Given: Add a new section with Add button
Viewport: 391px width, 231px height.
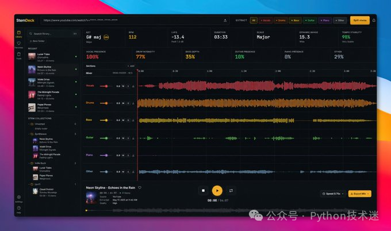Looking at the screenshot, I should [131, 66].
